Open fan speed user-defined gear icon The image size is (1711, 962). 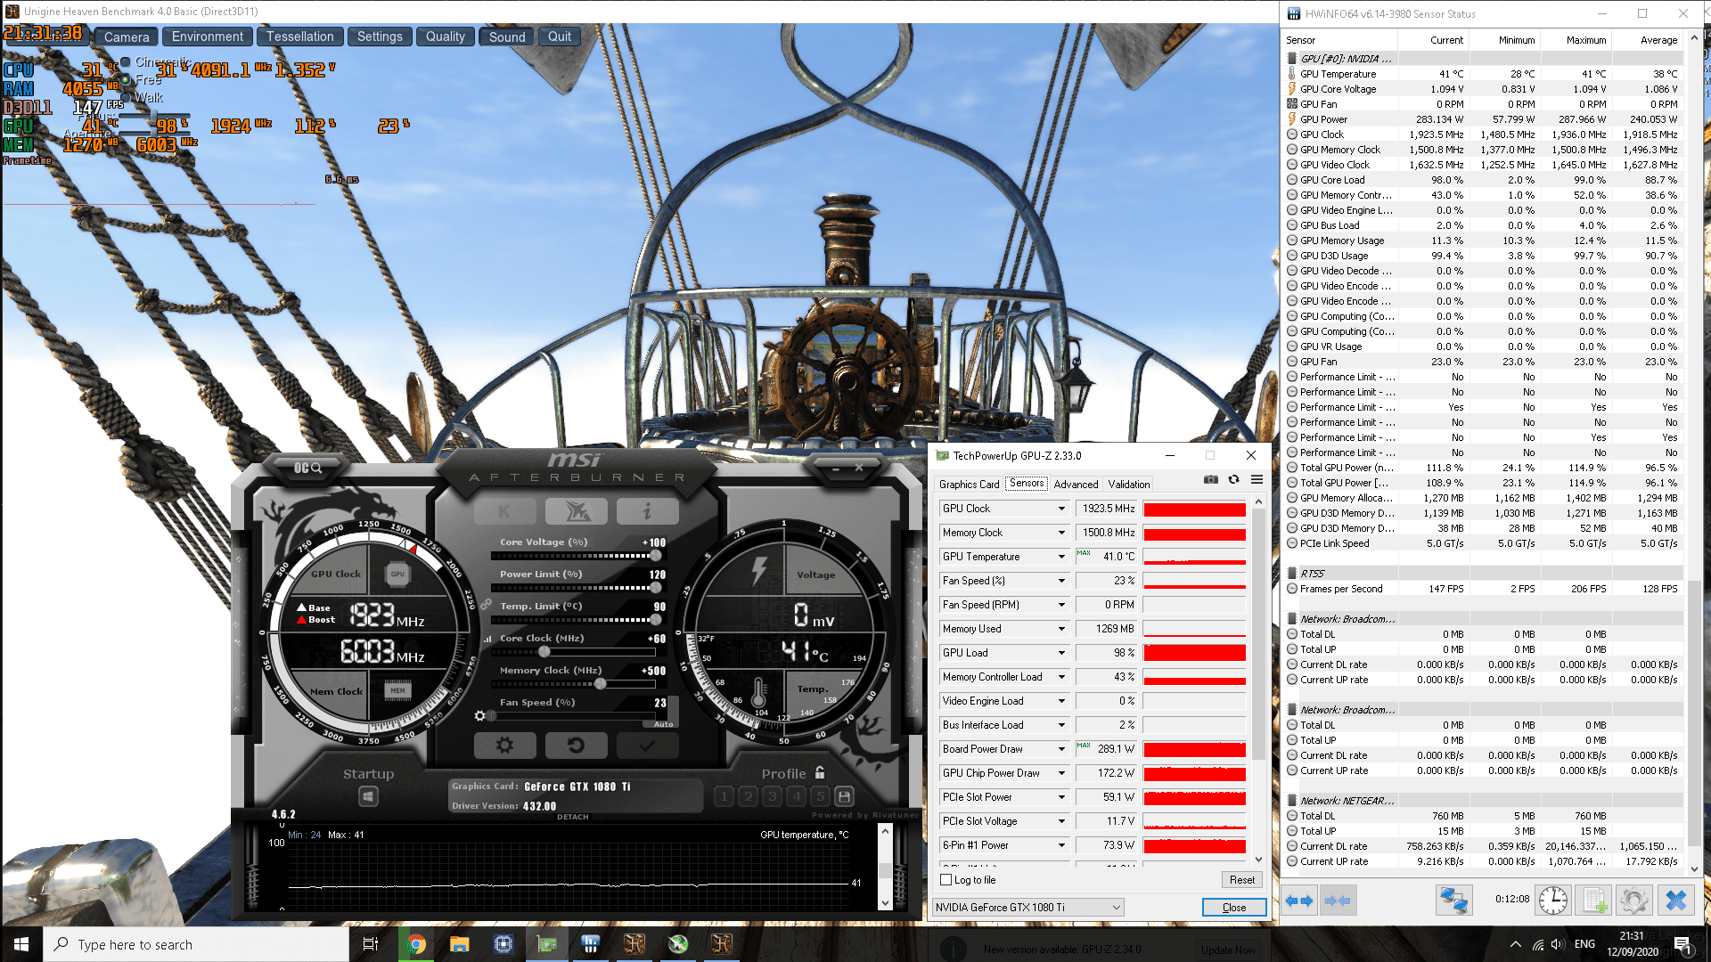[479, 715]
